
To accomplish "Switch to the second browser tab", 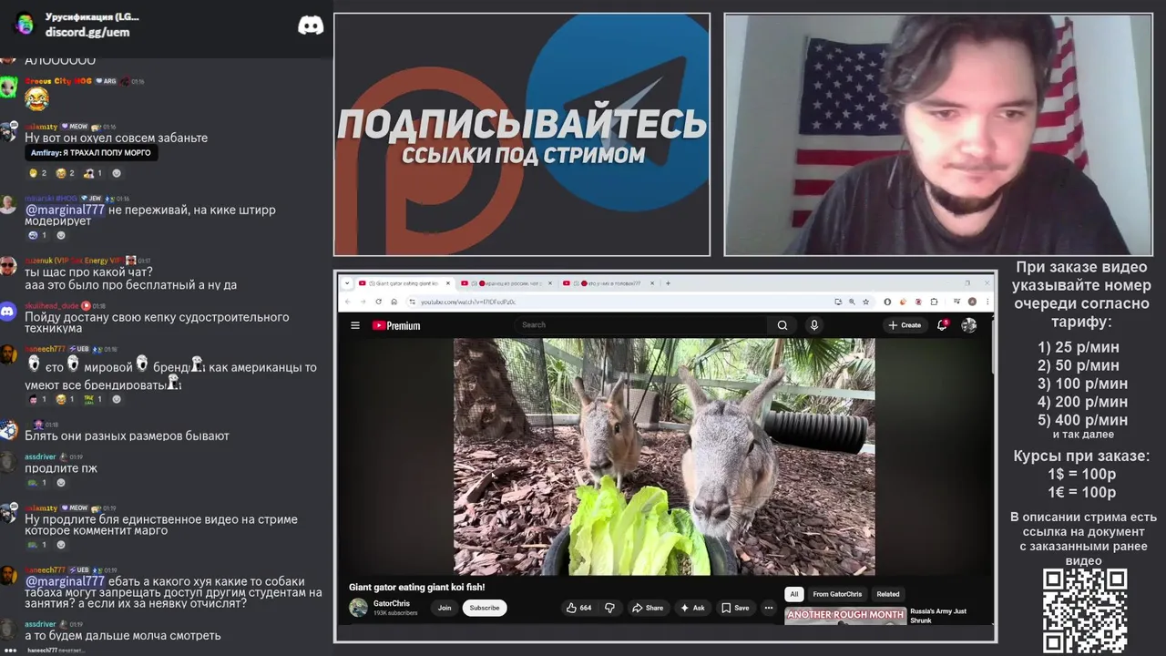I will tap(507, 283).
